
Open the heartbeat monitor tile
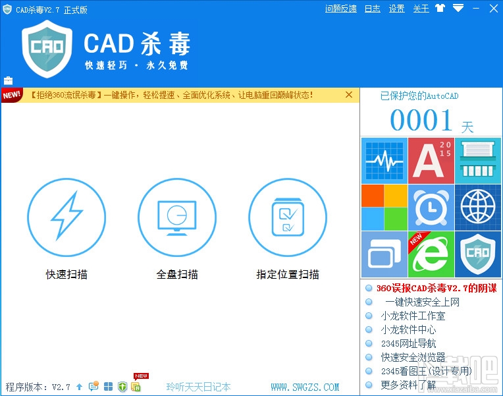coord(384,161)
